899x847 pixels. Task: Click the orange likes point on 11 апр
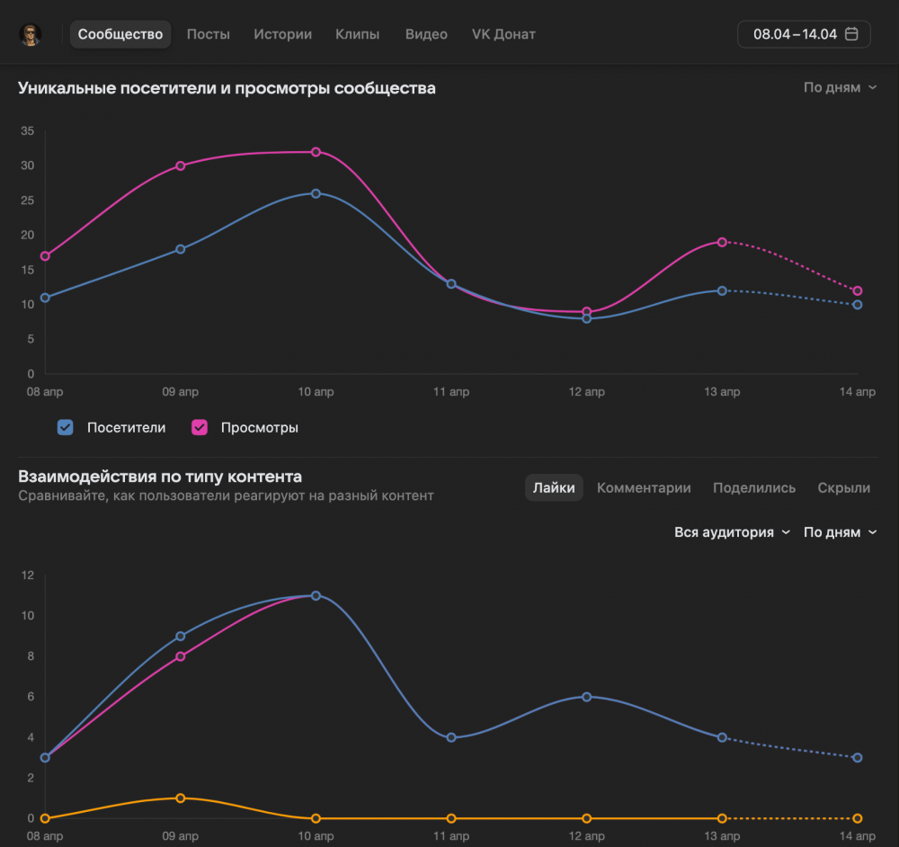(x=451, y=818)
